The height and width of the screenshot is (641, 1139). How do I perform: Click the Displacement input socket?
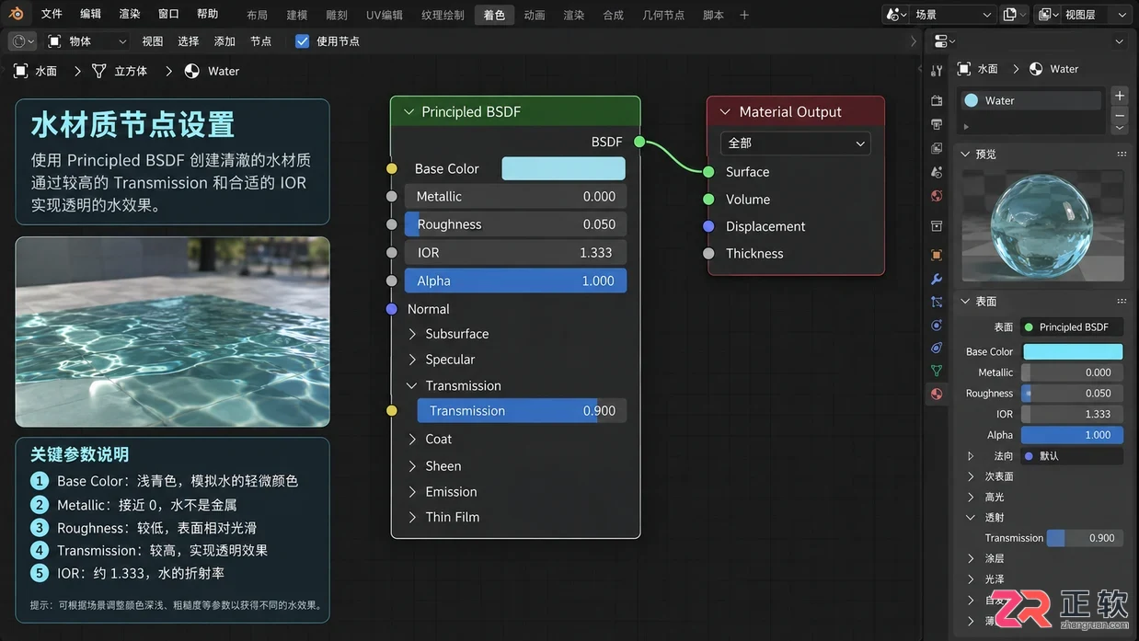(x=708, y=226)
